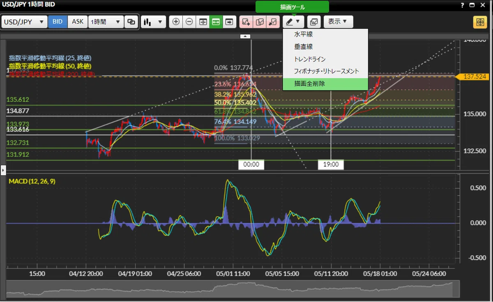The image size is (493, 302).
Task: Toggle the green horizontal fit icon
Action: [x=216, y=22]
